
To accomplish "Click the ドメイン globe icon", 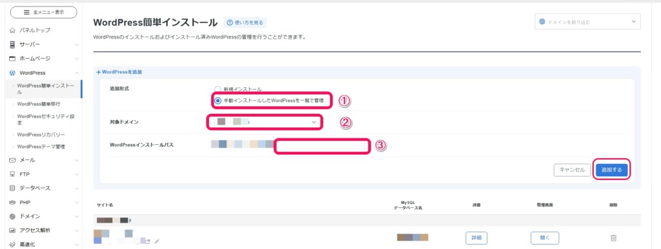I will tap(12, 216).
